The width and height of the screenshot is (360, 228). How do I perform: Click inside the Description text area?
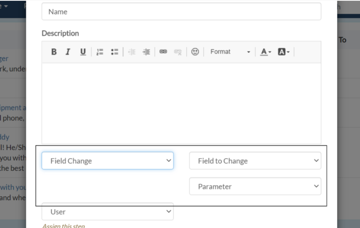pos(181,103)
